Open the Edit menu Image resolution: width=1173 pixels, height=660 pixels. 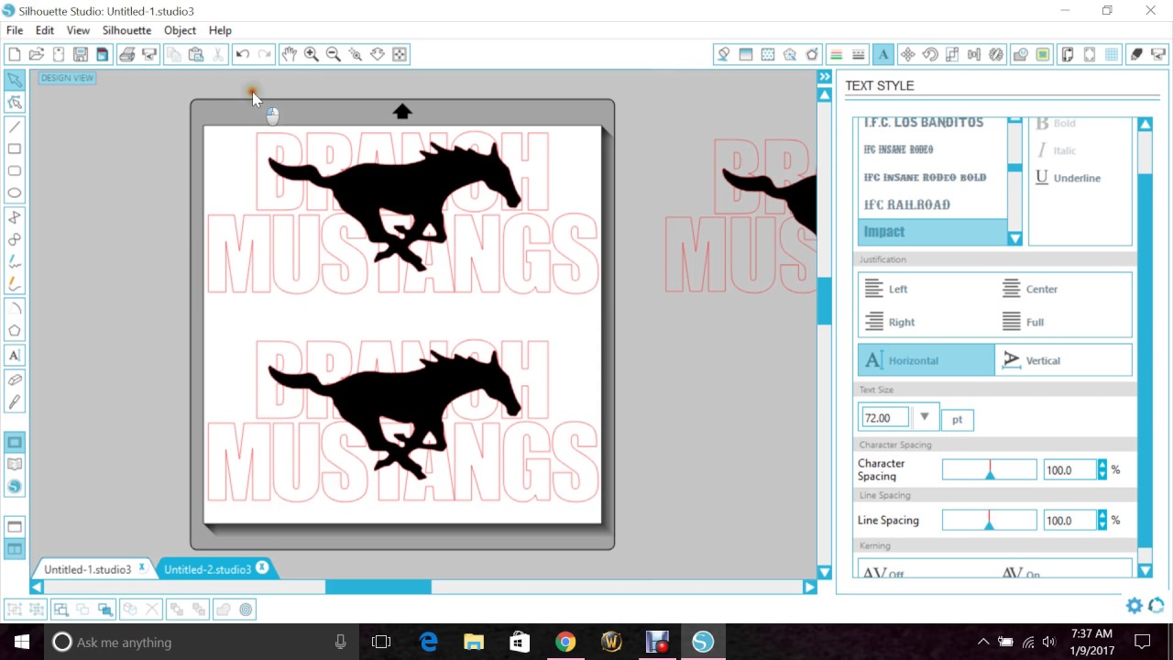coord(45,30)
